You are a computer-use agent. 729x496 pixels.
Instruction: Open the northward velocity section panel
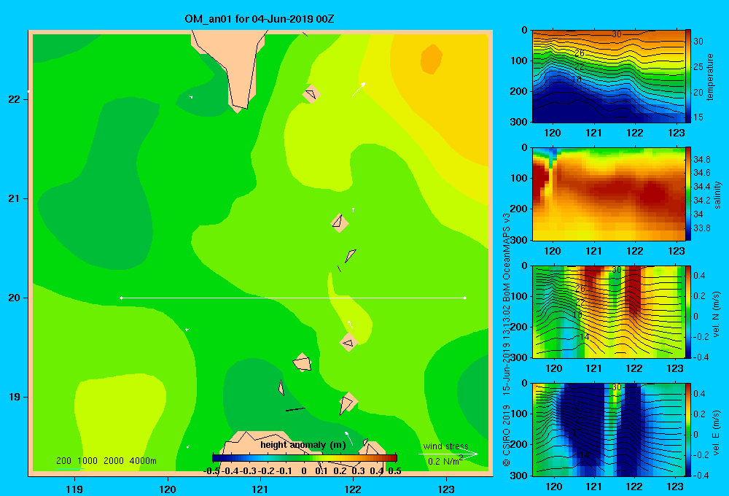[x=609, y=311]
